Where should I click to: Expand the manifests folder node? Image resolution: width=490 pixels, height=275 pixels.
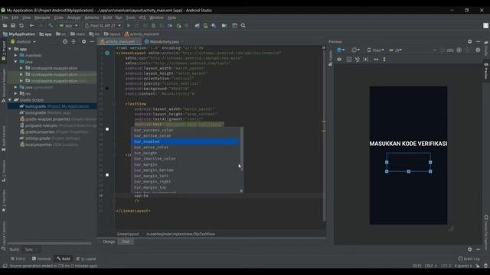(x=15, y=55)
